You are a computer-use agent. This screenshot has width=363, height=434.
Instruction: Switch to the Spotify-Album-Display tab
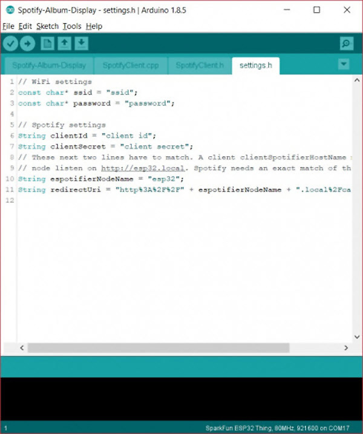pos(49,65)
